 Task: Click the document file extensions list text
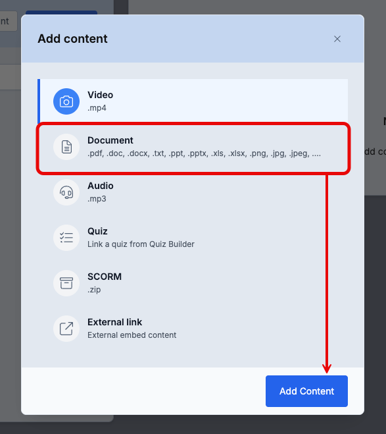click(x=205, y=153)
